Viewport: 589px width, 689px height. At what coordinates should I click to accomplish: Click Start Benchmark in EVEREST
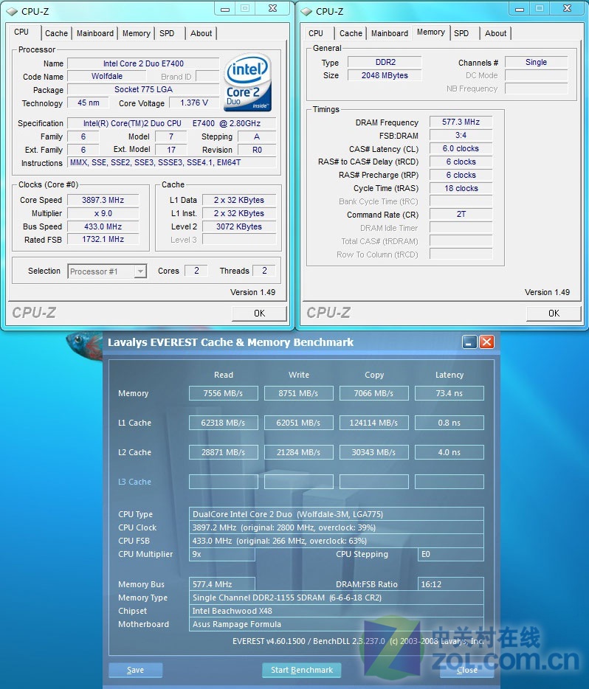point(302,670)
